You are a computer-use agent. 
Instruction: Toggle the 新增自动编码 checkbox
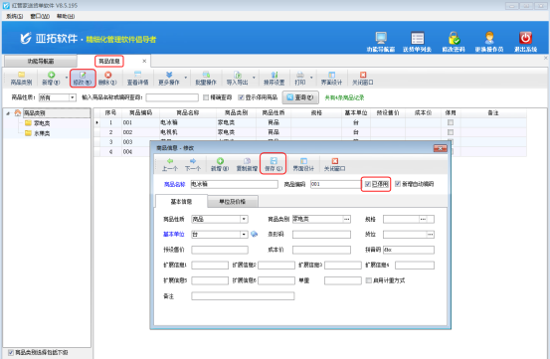coord(398,184)
